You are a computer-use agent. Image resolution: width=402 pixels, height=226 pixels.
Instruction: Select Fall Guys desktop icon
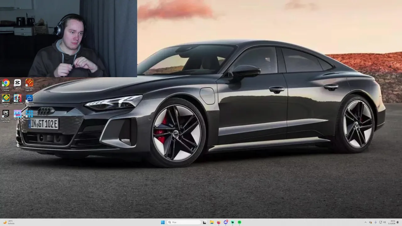pyautogui.click(x=18, y=115)
